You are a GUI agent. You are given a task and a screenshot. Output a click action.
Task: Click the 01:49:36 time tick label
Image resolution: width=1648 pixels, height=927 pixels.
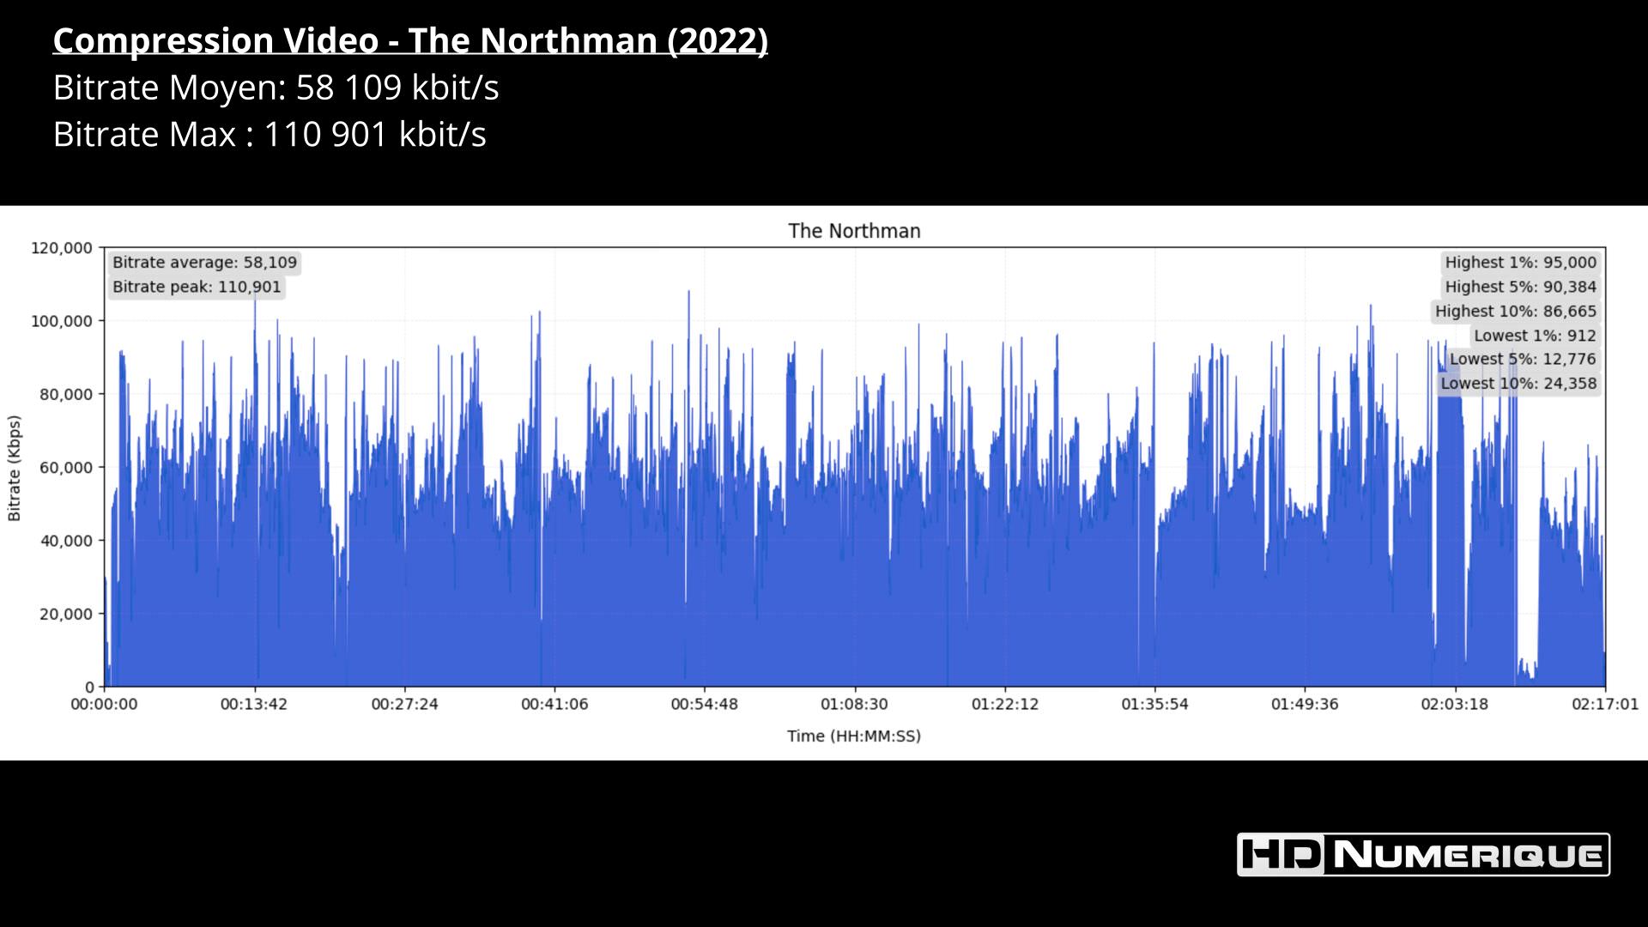1305,705
